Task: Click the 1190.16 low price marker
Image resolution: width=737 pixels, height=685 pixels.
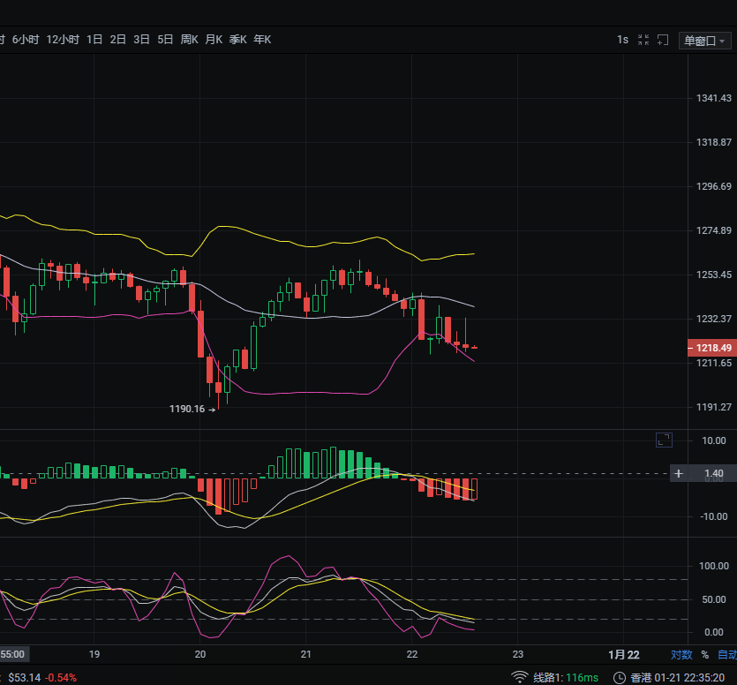Action: click(187, 409)
